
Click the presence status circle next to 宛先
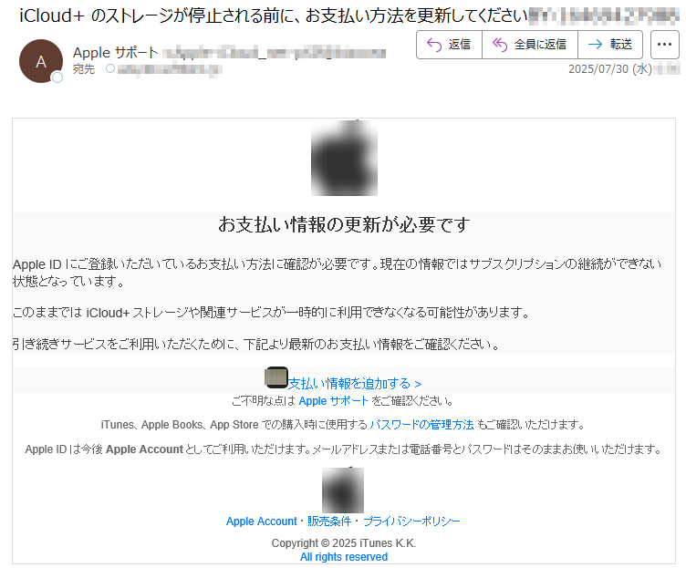(110, 68)
